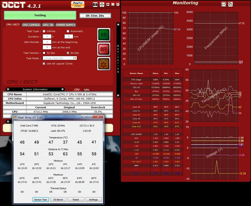Click the PayPal Donate button
This screenshot has height=206, width=251.
point(78,4)
